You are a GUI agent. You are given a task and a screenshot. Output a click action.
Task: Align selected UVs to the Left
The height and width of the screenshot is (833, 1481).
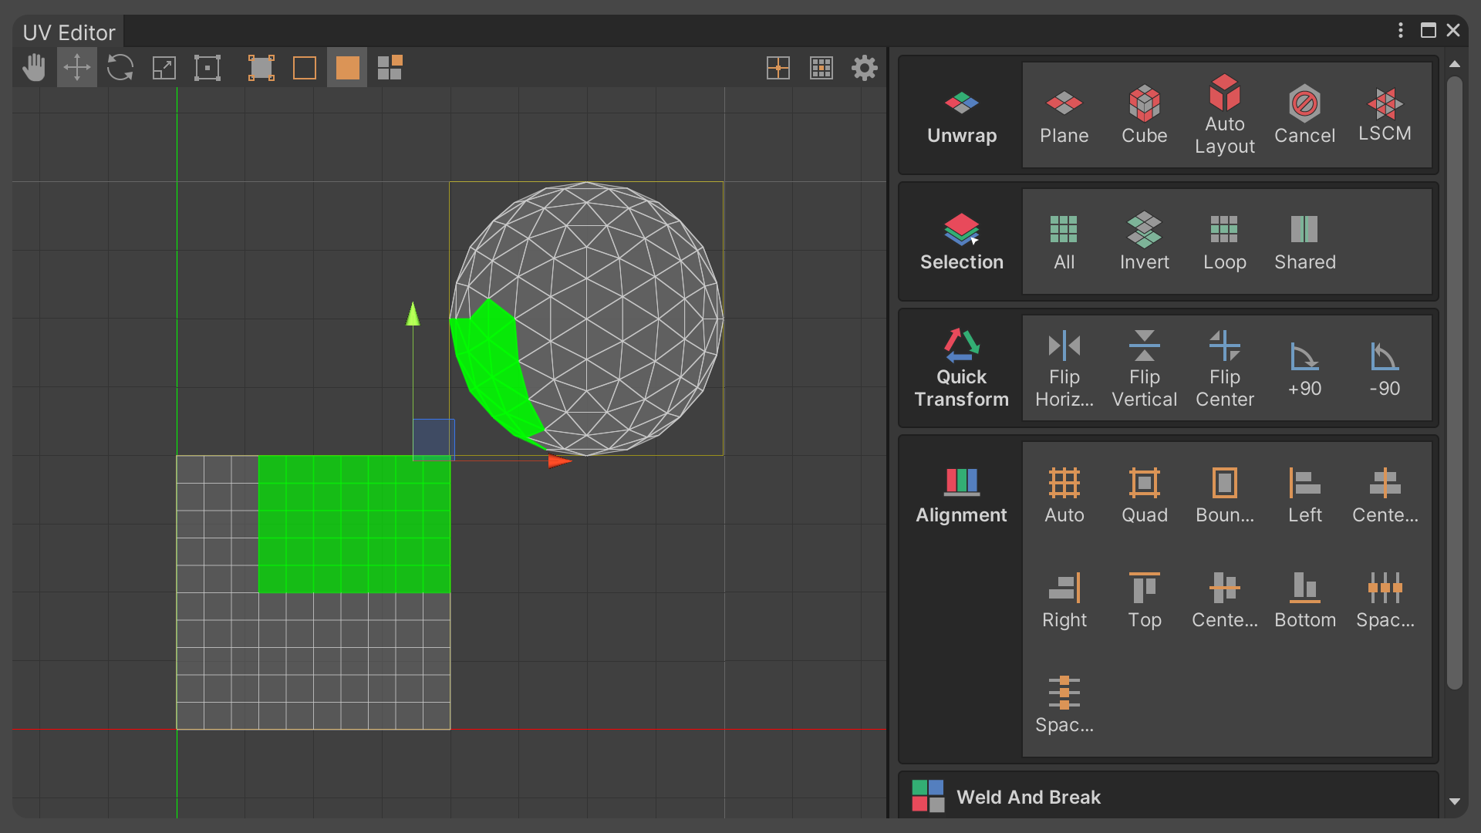(x=1304, y=494)
